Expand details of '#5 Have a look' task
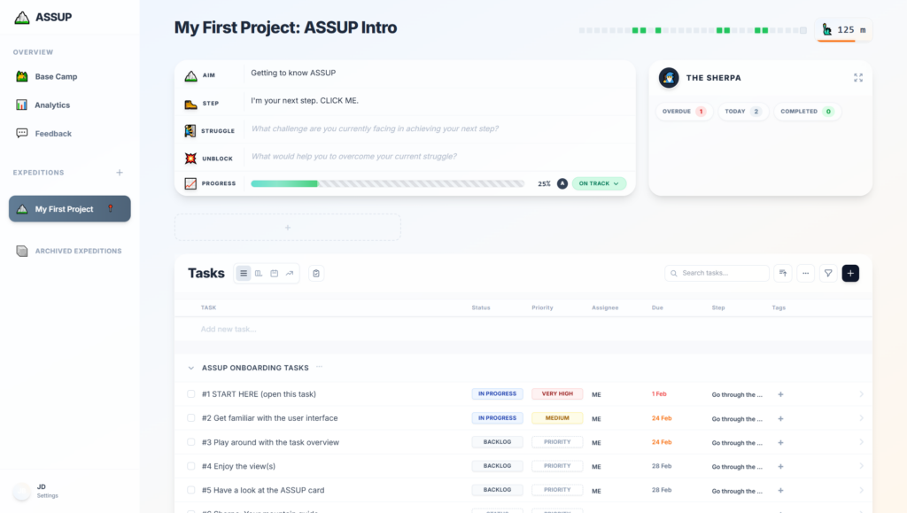The width and height of the screenshot is (907, 513). tap(862, 489)
